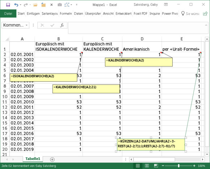Switch to Normal view in status bar

[x=138, y=166]
